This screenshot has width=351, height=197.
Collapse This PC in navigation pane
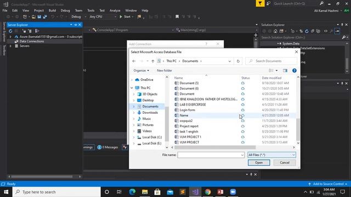(132, 88)
